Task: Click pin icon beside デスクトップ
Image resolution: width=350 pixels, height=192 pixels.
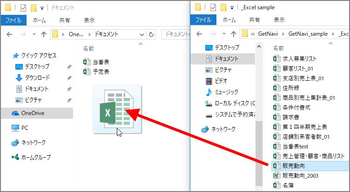Action: pyautogui.click(x=69, y=67)
